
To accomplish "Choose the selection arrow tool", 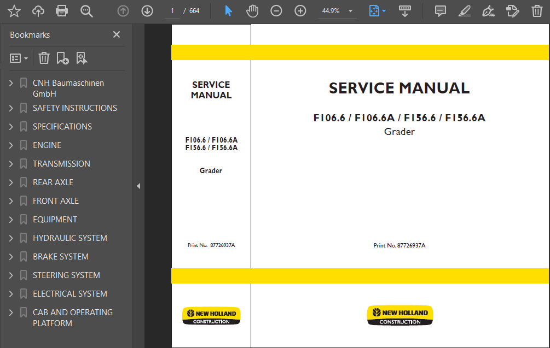I will click(228, 11).
